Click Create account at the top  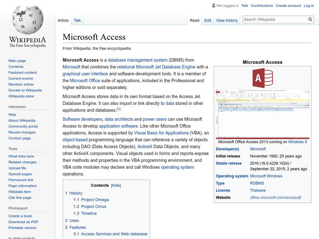288,6
